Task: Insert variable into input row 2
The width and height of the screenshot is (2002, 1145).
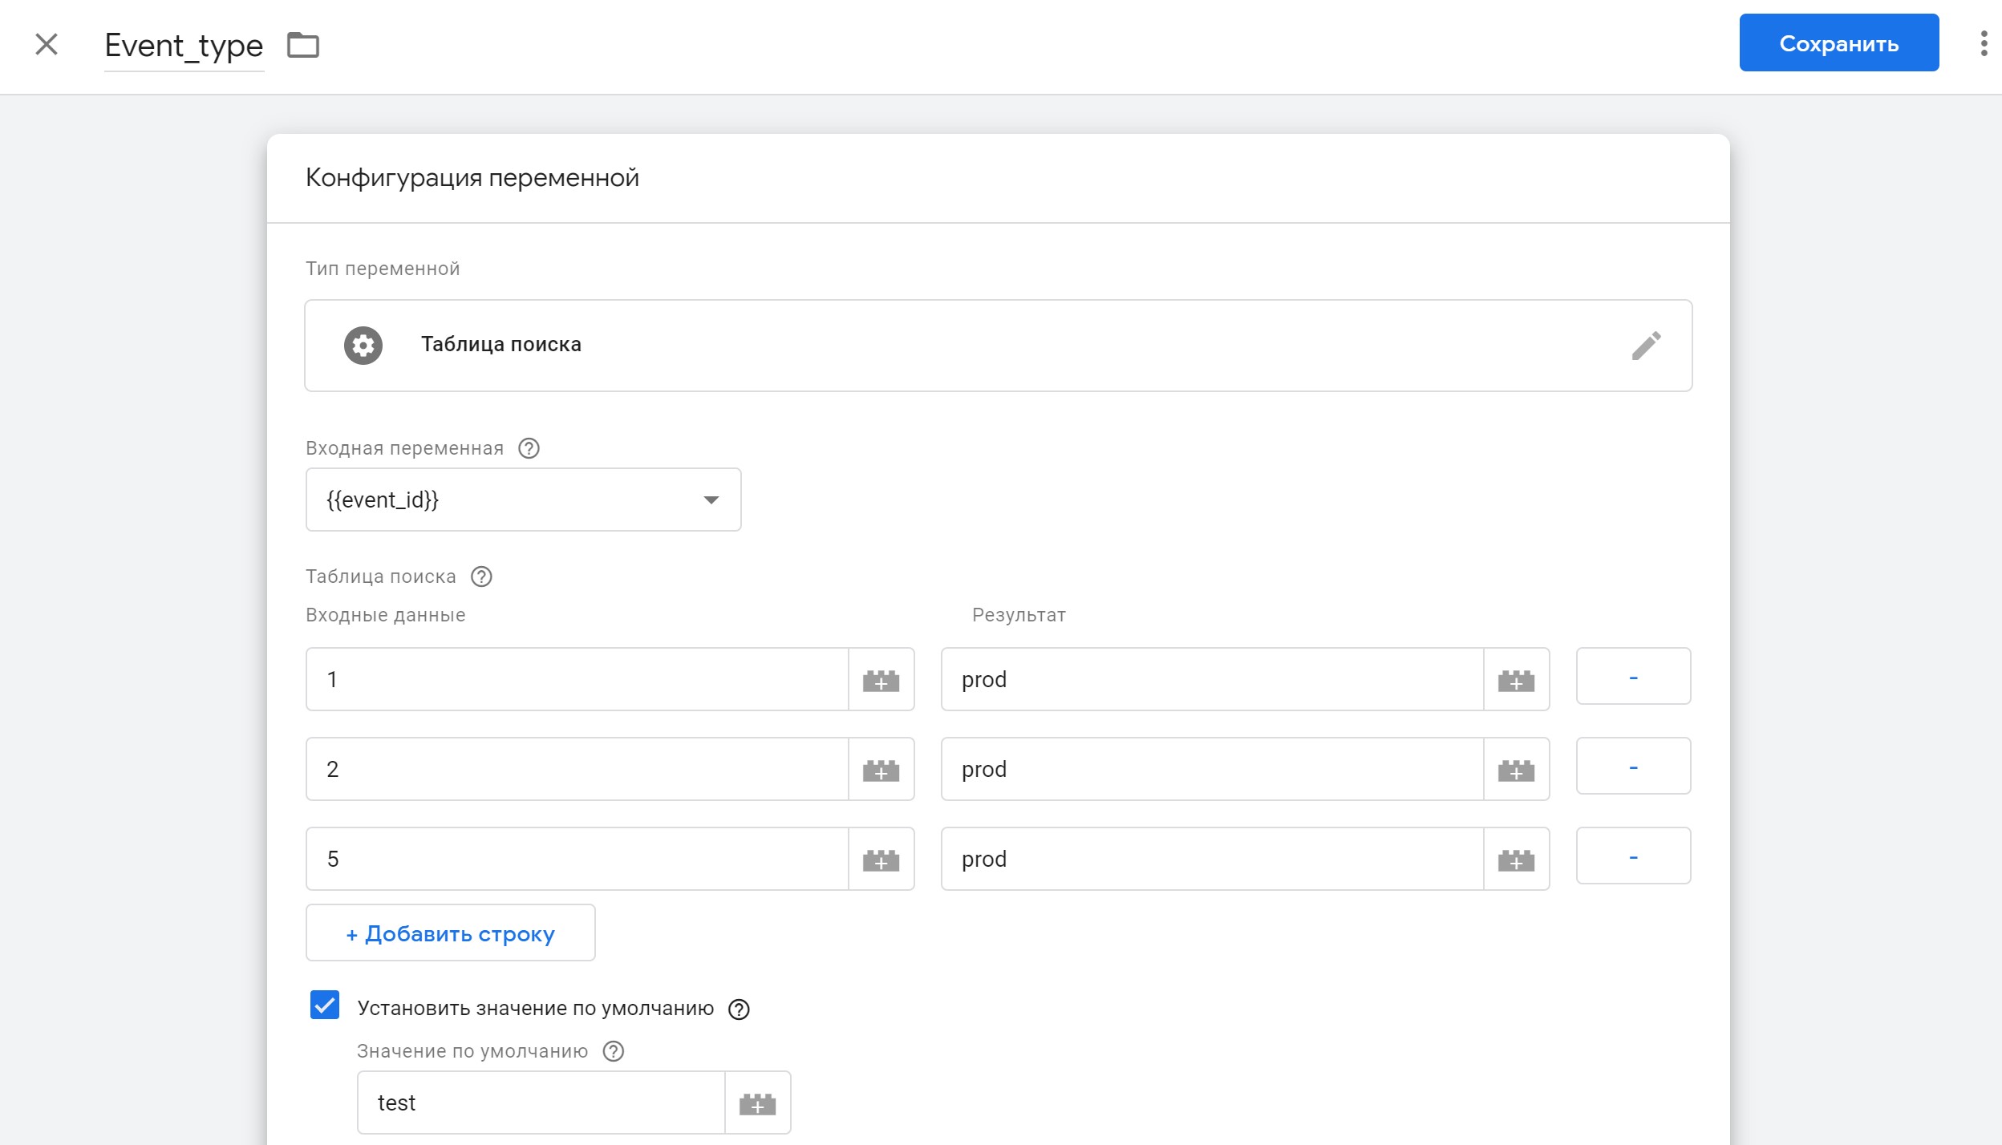Action: (x=881, y=769)
